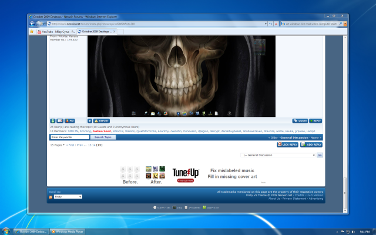Open the About Us footer link
The image size is (376, 235).
pos(274,199)
